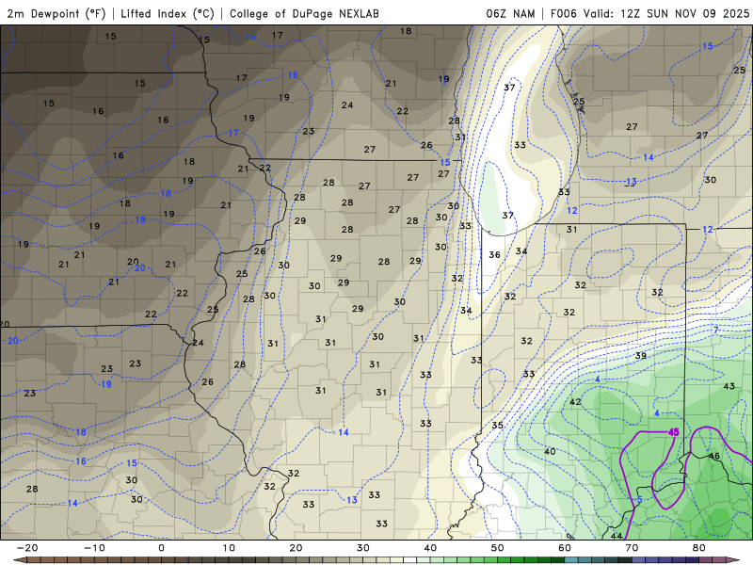Click the black "35" dewpoint value

498,426
